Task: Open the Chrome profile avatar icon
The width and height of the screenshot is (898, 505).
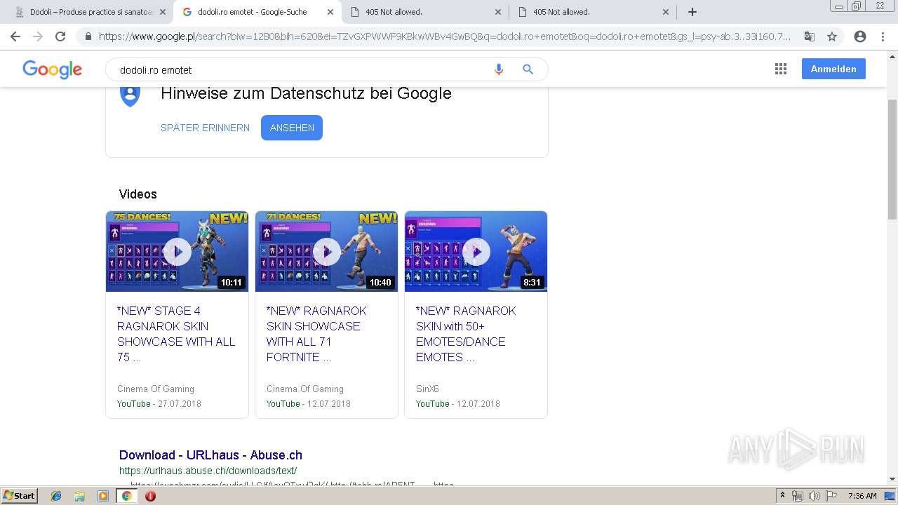Action: click(860, 36)
